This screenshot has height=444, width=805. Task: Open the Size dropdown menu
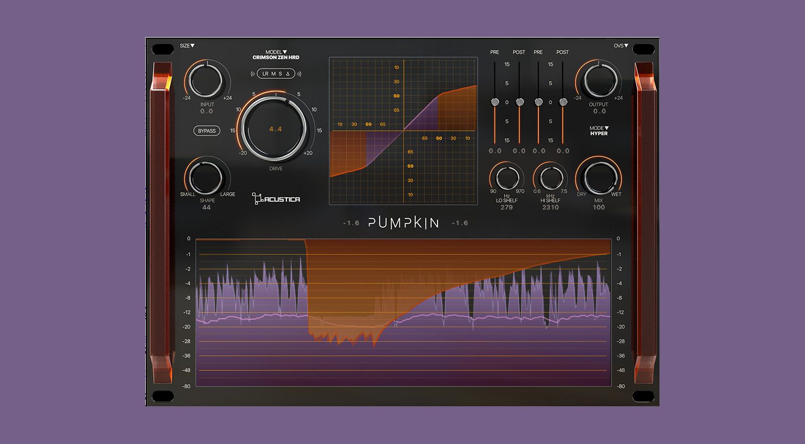coord(187,46)
